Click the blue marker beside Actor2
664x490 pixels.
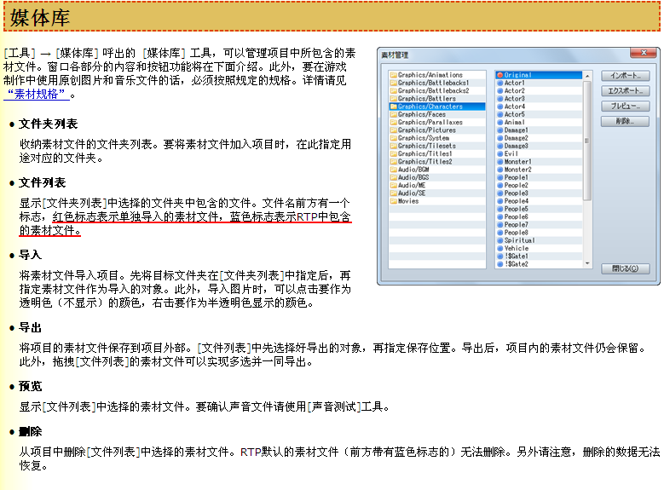(499, 90)
